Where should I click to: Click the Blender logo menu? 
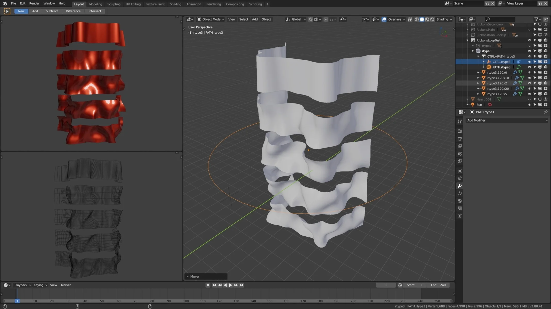[5, 4]
